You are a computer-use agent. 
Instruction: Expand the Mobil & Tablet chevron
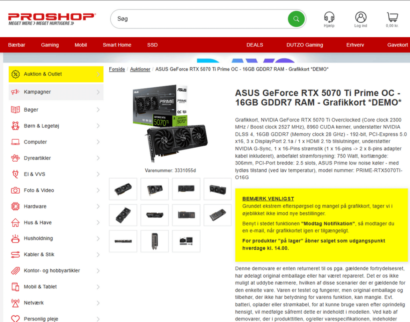[98, 287]
